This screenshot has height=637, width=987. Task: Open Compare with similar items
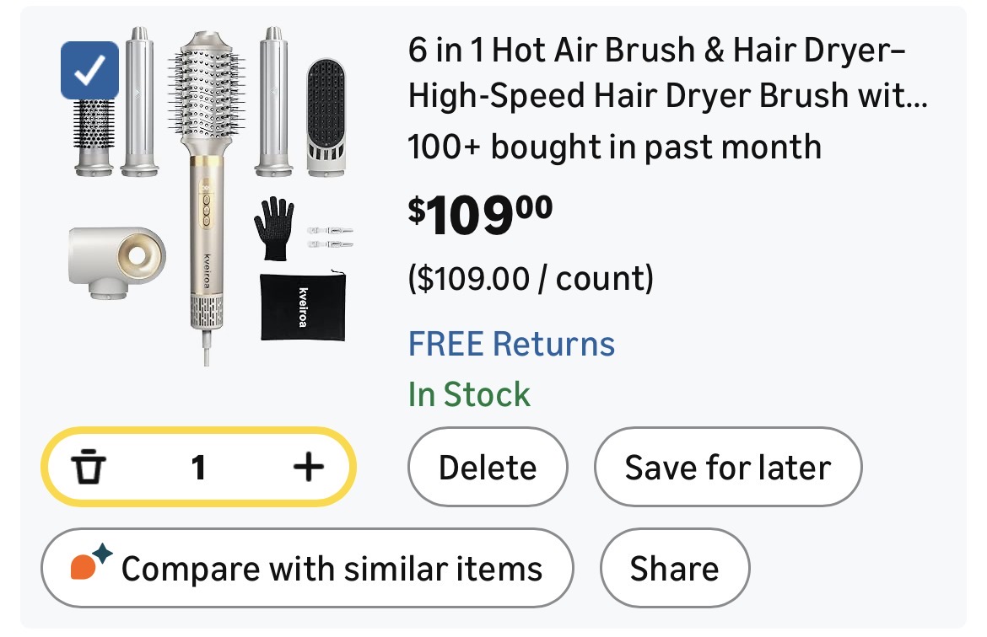307,568
